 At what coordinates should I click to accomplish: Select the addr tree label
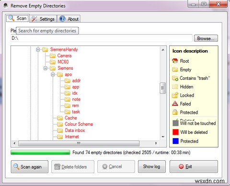[76, 81]
